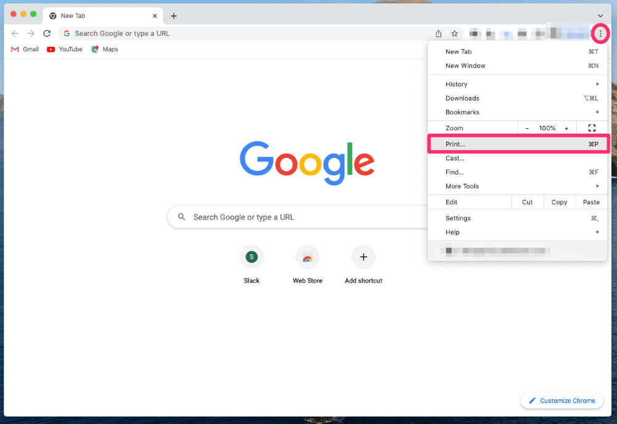This screenshot has width=617, height=424.
Task: Click Cut in the Edit row
Action: click(x=528, y=202)
